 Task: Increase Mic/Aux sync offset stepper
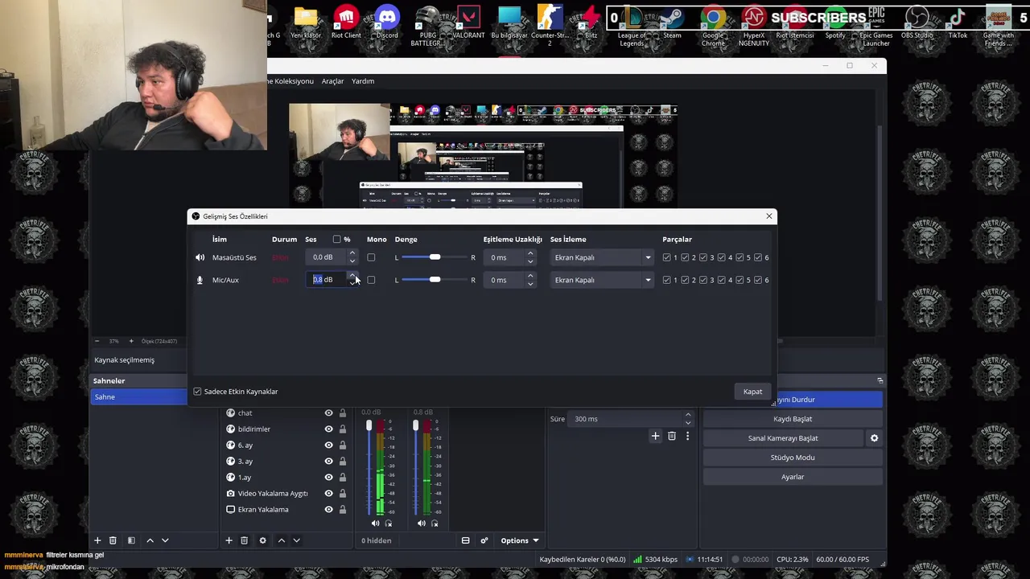tap(529, 277)
